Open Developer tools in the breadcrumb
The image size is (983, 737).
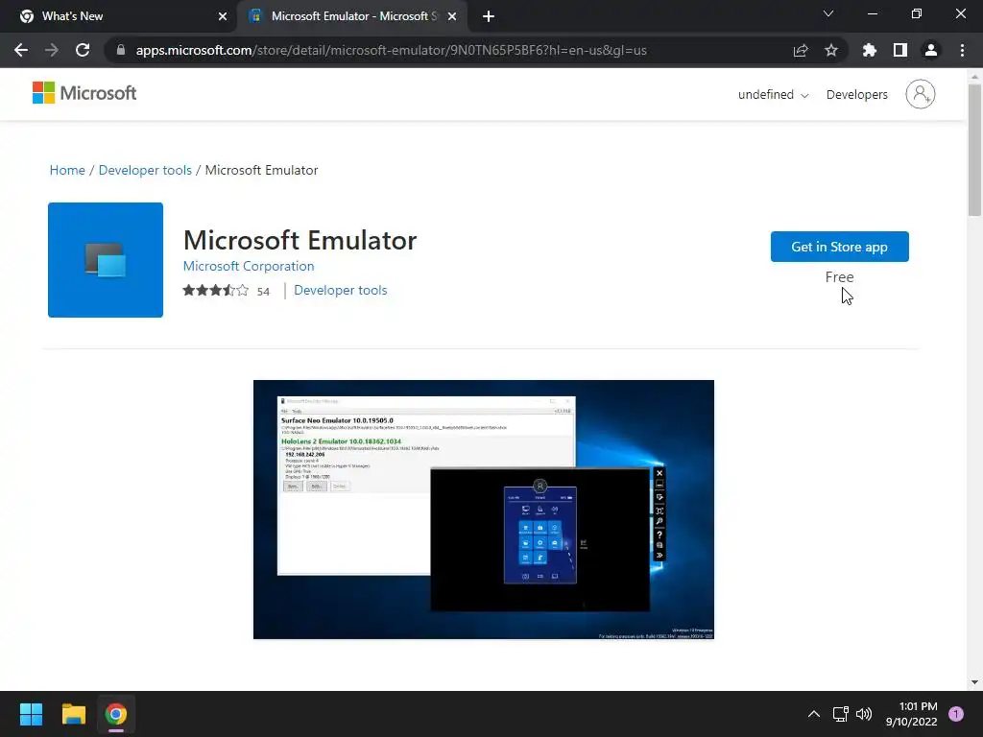(145, 171)
